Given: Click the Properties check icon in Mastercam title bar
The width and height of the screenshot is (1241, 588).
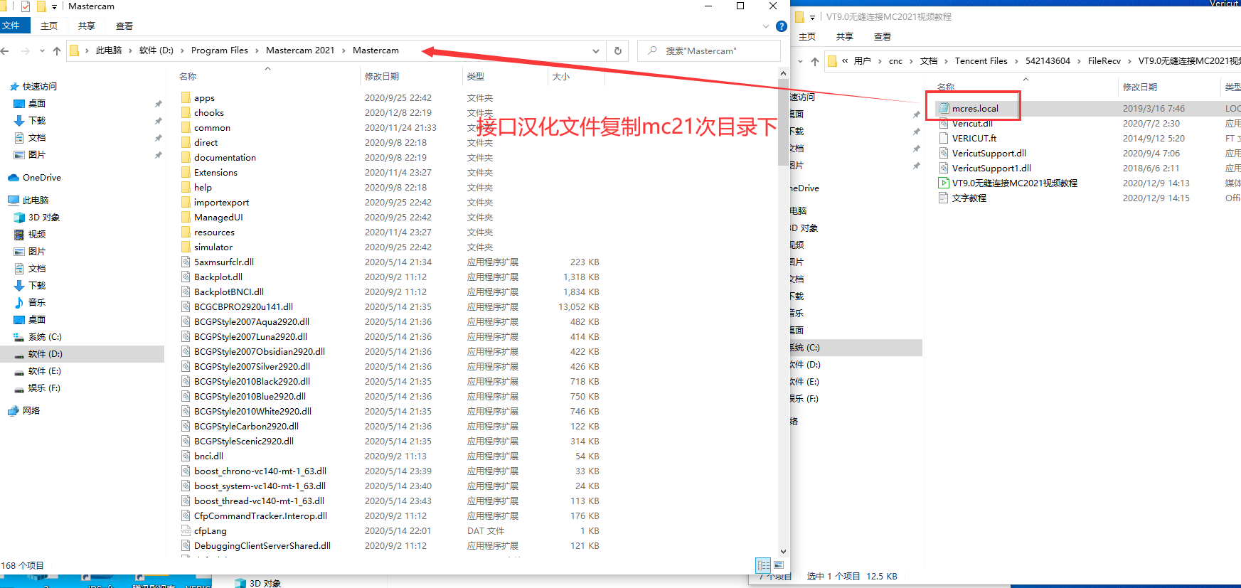Looking at the screenshot, I should pyautogui.click(x=26, y=6).
